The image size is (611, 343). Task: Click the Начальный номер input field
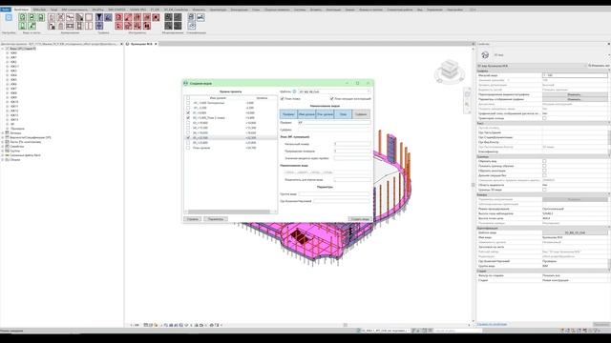tap(352, 144)
